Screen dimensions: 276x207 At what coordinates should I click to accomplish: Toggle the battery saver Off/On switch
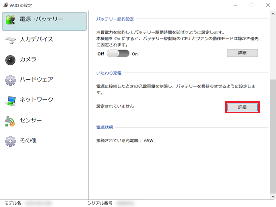[x=118, y=53]
